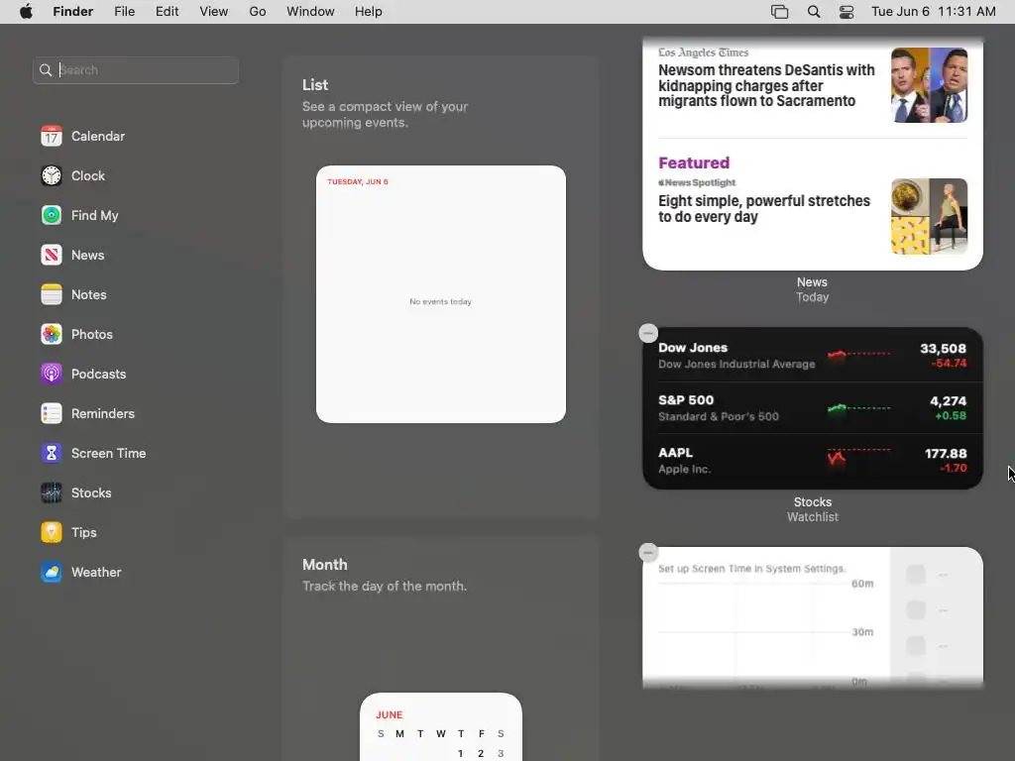This screenshot has height=761, width=1015.
Task: Click the magnifier icon in the widget search field
Action: click(46, 70)
